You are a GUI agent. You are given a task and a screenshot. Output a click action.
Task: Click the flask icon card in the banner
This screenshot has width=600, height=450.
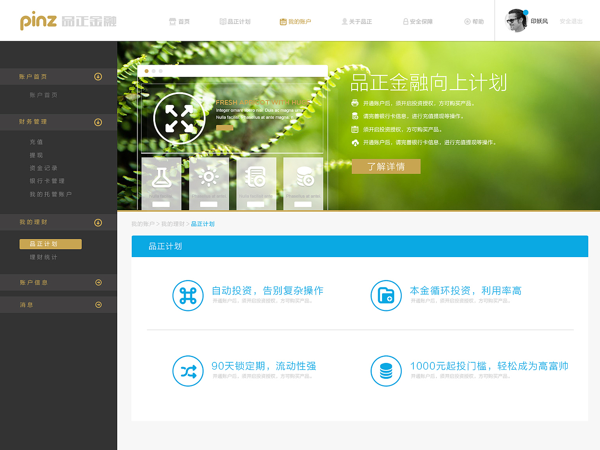click(161, 184)
